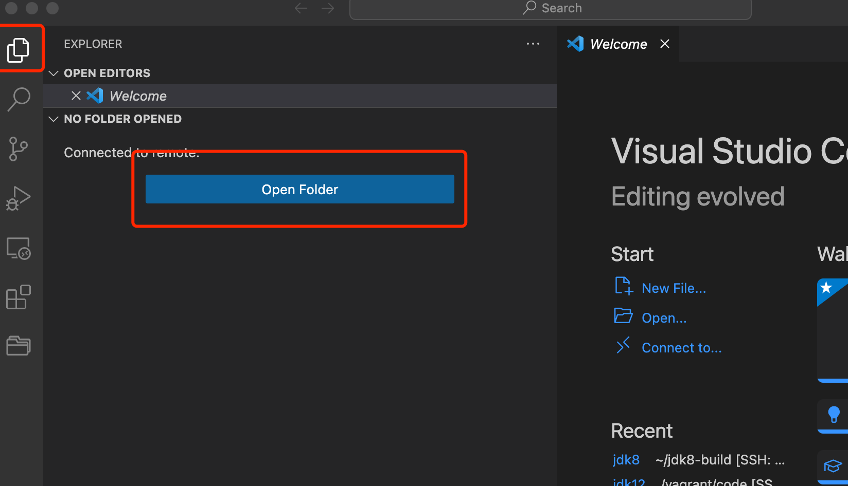Open the Run and Debug view
848x486 pixels.
[x=19, y=198]
